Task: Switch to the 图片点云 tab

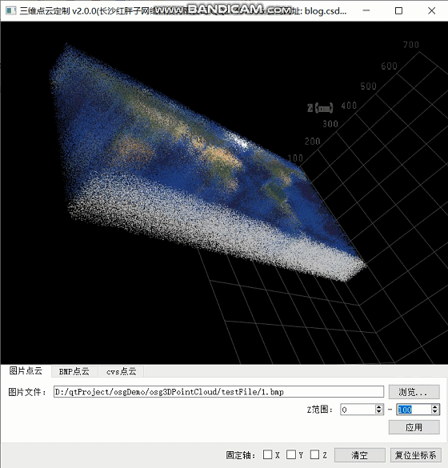Action: click(26, 371)
